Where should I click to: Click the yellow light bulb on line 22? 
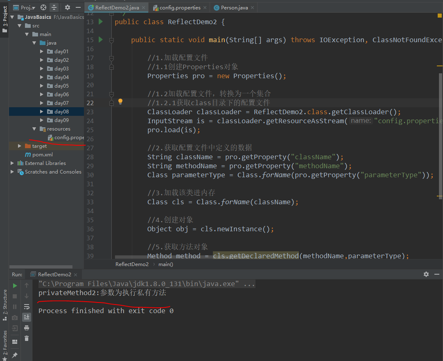point(120,101)
